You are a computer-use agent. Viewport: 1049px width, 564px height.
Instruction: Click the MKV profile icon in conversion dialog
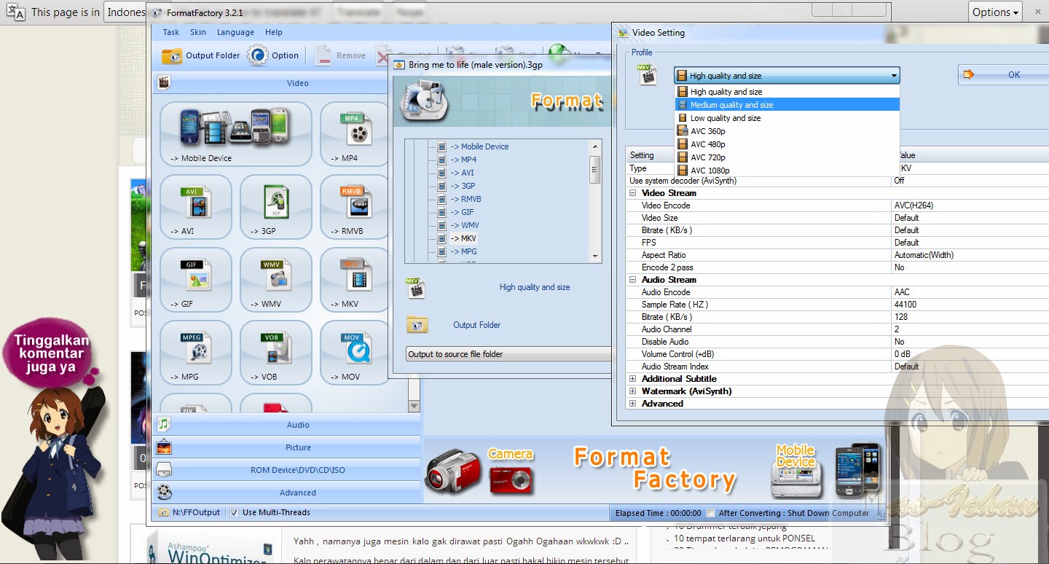pos(416,288)
